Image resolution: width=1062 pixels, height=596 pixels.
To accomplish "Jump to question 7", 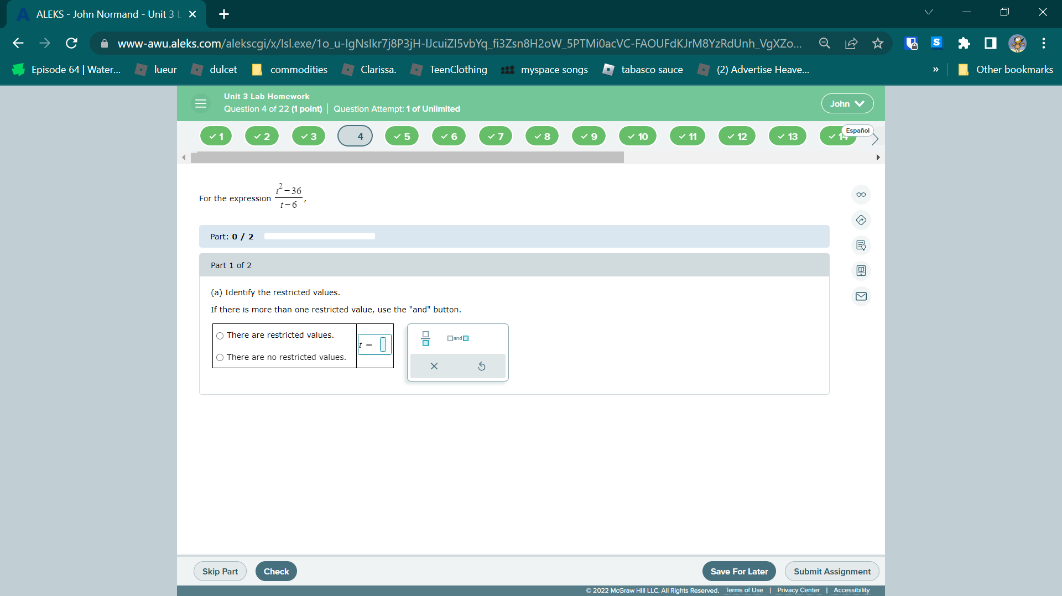I will tap(496, 136).
